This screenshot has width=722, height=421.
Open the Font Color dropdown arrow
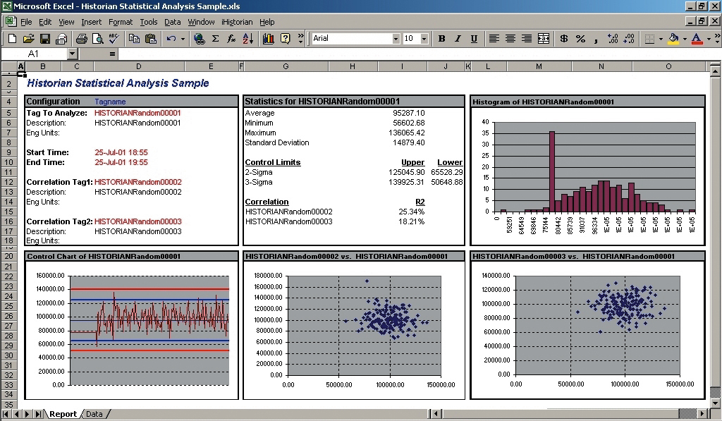[709, 39]
